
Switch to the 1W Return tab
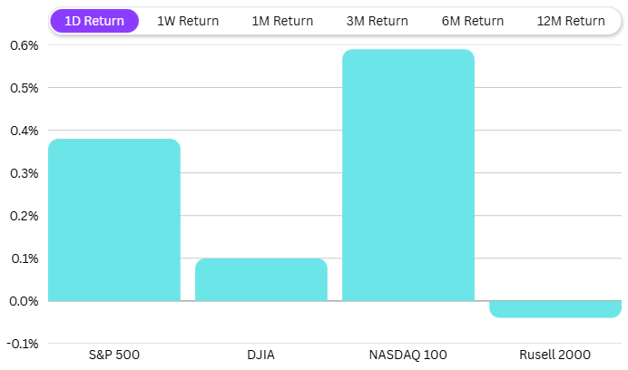pyautogui.click(x=188, y=21)
